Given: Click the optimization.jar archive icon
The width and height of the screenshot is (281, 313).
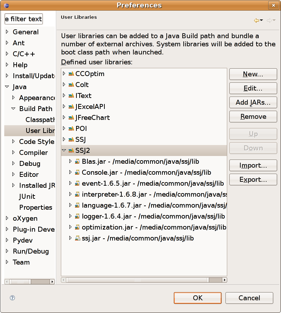Looking at the screenshot, I should pos(77,227).
